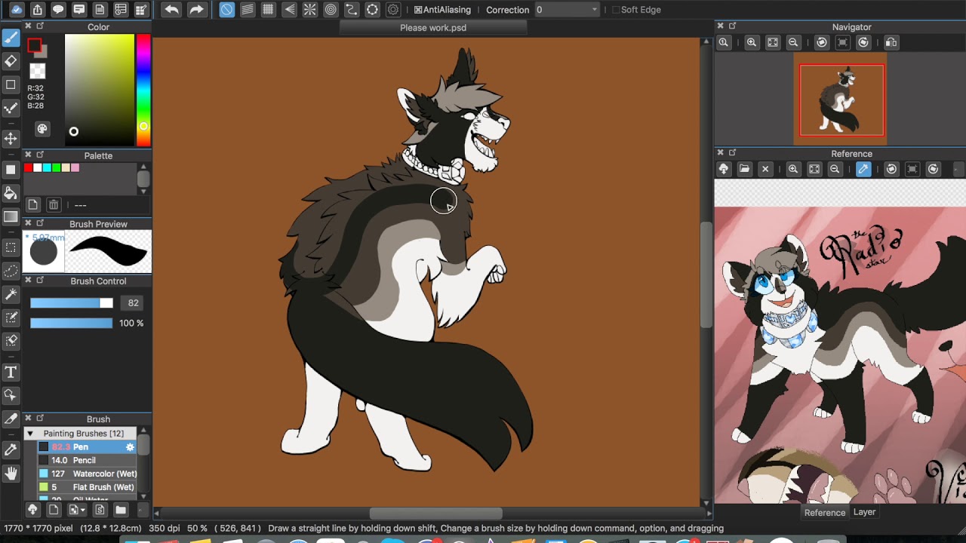
Task: Select the Move tool
Action: pyautogui.click(x=11, y=138)
